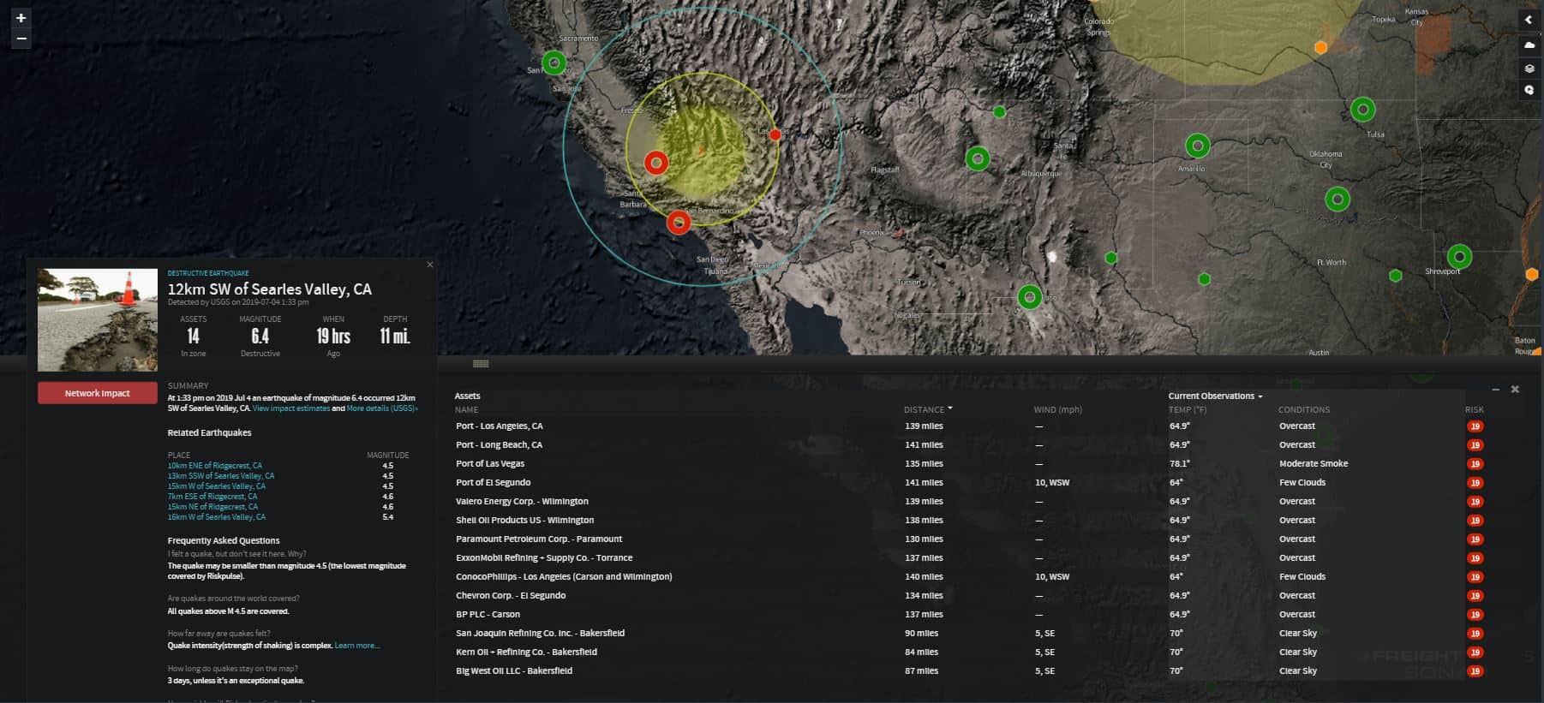Click the CONDITIONS column header

[x=1304, y=410]
